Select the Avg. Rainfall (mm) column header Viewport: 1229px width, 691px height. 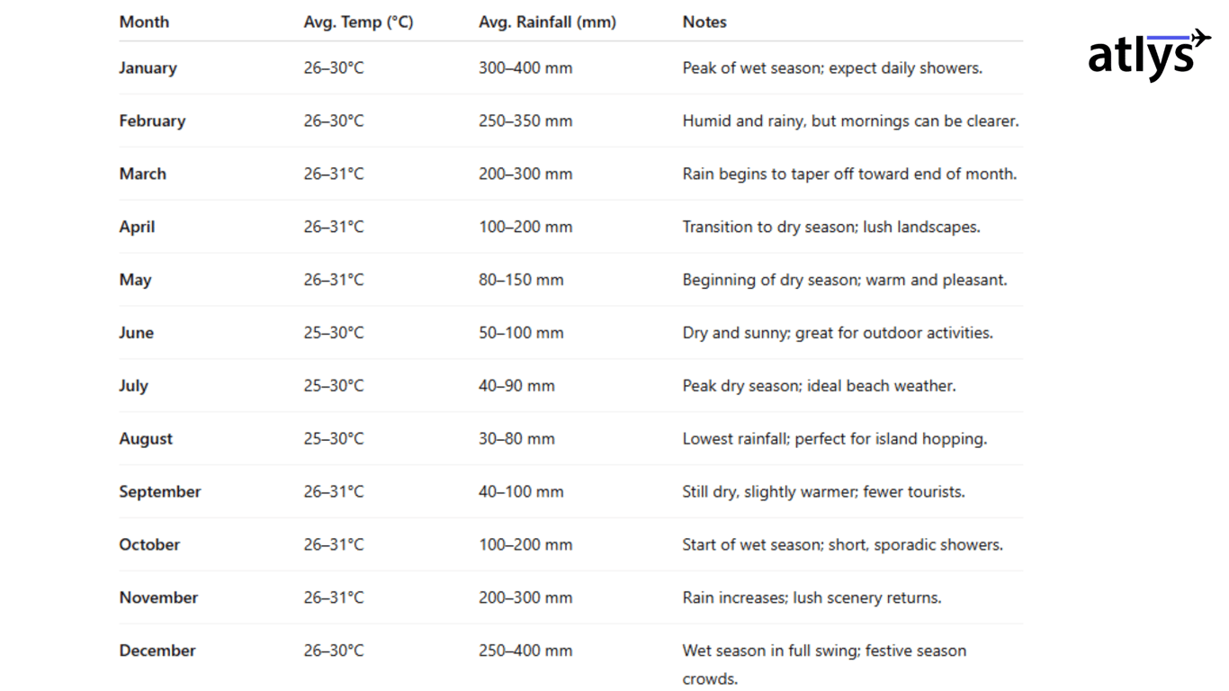(x=547, y=22)
